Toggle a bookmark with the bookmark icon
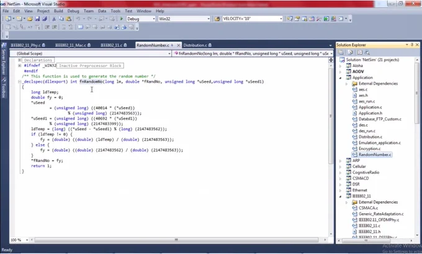This screenshot has height=254, width=422. point(80,27)
